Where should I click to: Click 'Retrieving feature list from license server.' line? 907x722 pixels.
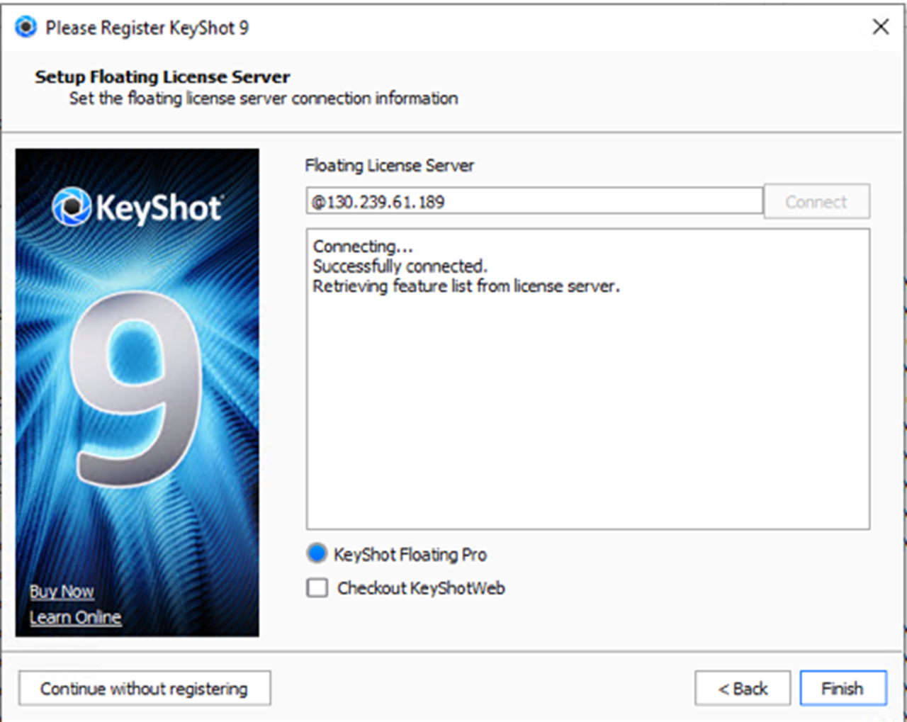point(466,286)
